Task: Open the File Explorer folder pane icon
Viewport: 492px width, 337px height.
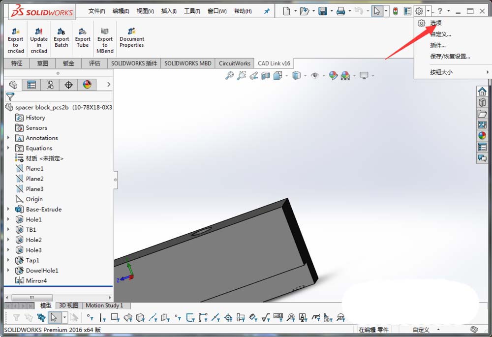Action: 482,114
